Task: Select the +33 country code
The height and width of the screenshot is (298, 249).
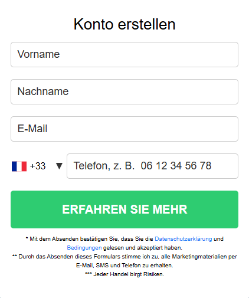Action: pyautogui.click(x=38, y=166)
